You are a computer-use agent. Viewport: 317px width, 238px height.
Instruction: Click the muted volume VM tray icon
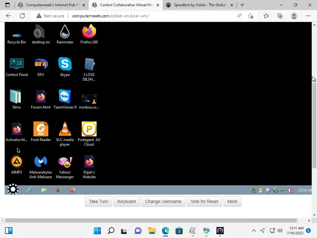[290, 191]
